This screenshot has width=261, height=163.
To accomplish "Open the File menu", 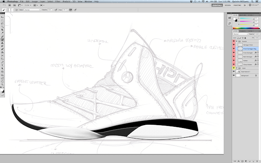I will pyautogui.click(x=22, y=1).
